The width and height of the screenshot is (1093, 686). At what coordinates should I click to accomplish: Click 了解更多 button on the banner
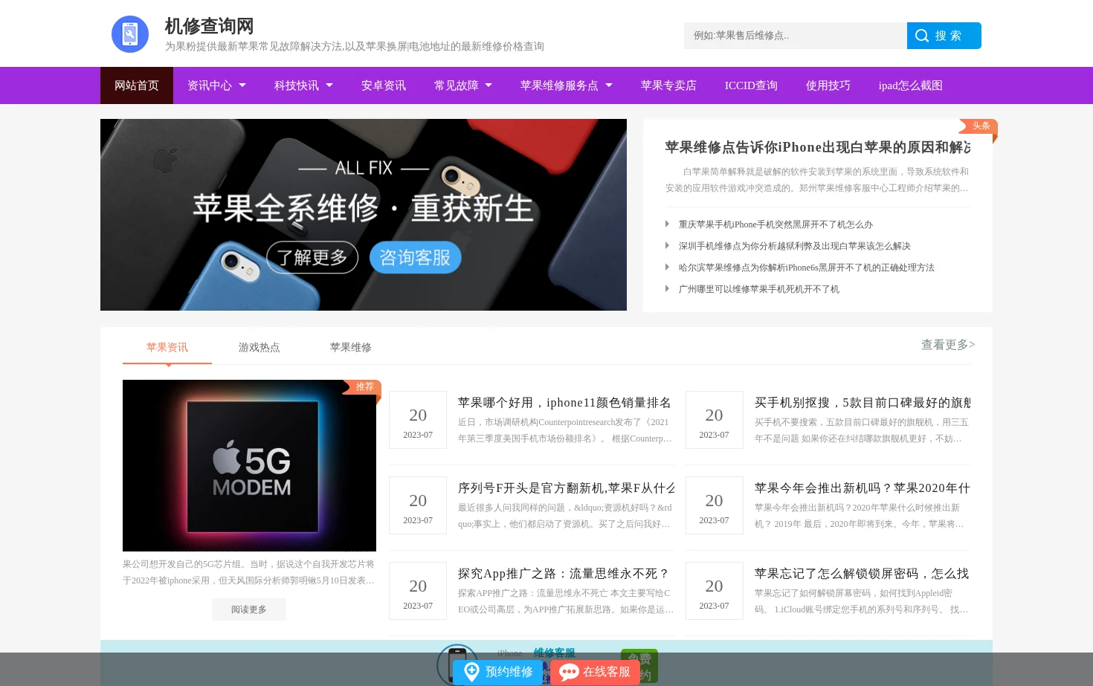[x=312, y=257]
